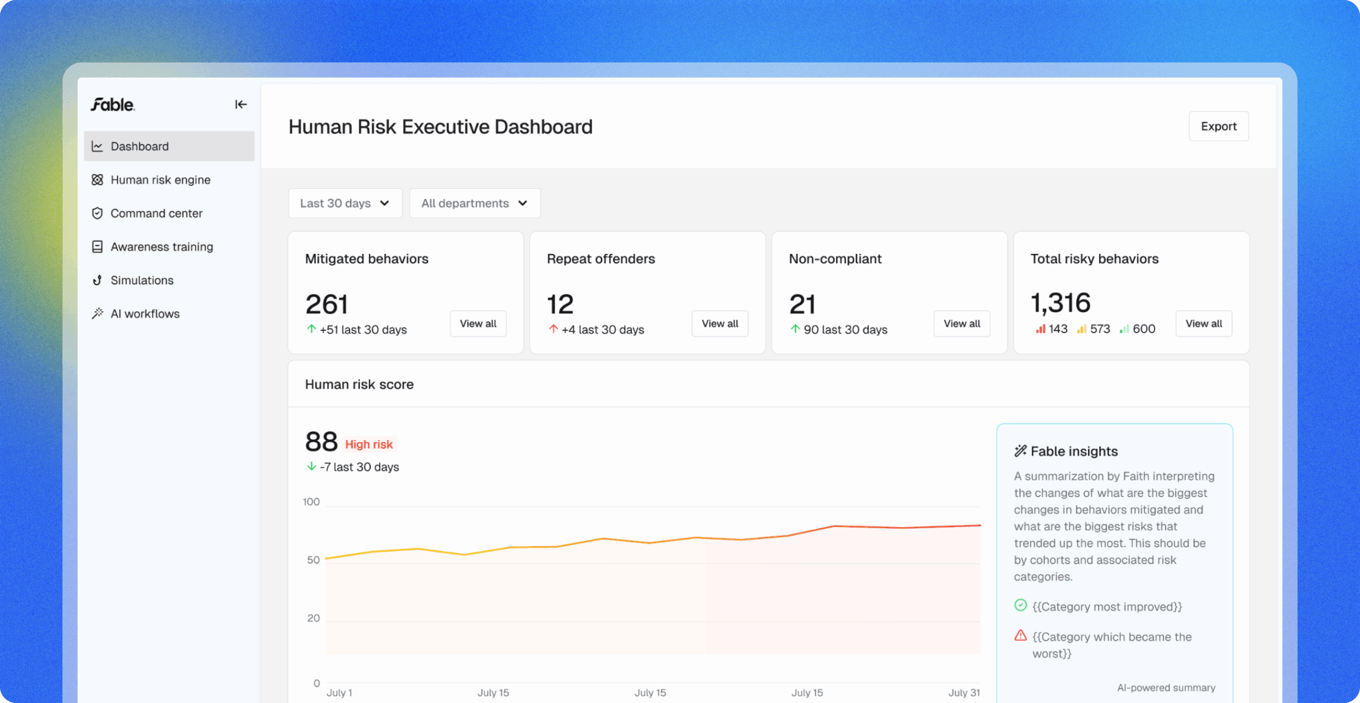Click the red warning triangle beside worst category

click(x=1021, y=636)
